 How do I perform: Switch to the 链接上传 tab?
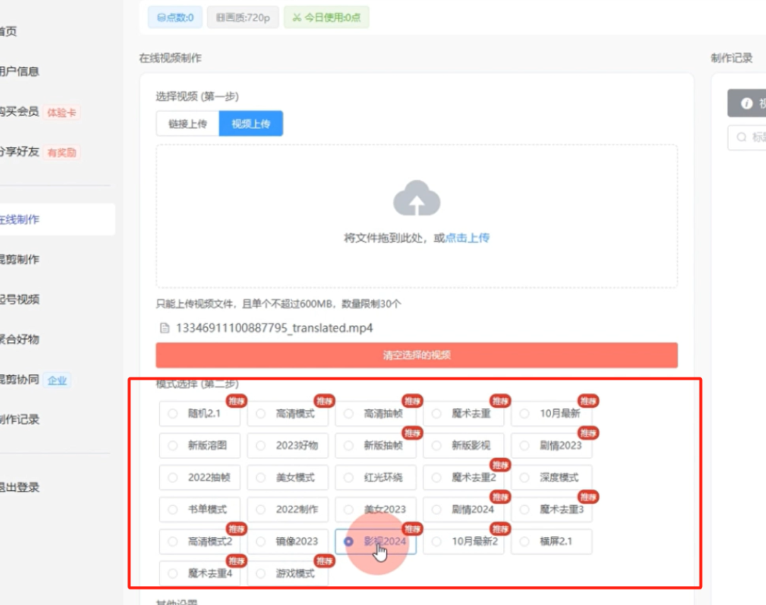[187, 123]
